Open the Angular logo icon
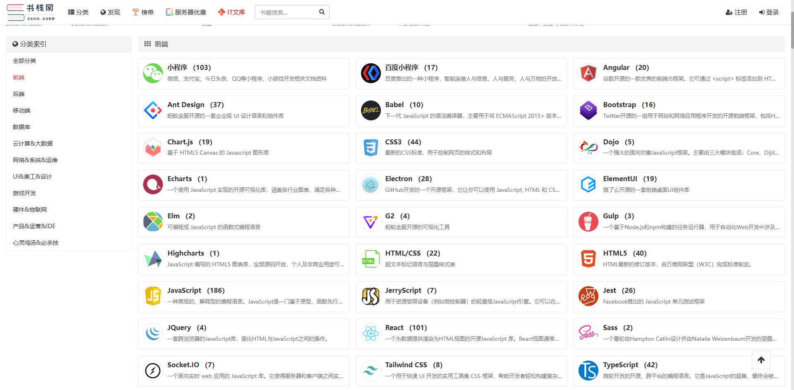This screenshot has height=390, width=794. pyautogui.click(x=588, y=74)
